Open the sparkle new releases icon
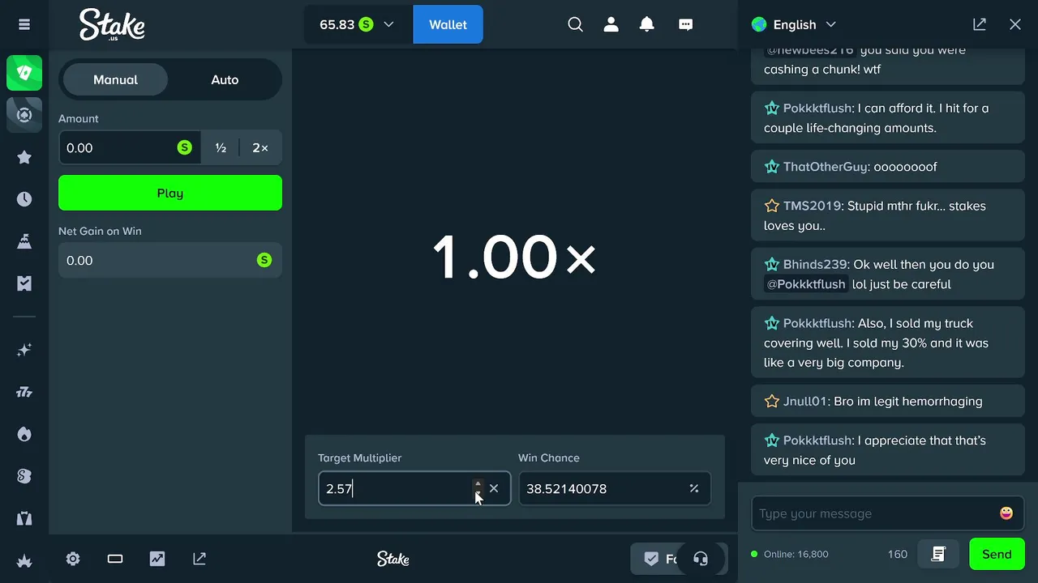The width and height of the screenshot is (1038, 583). (x=24, y=350)
